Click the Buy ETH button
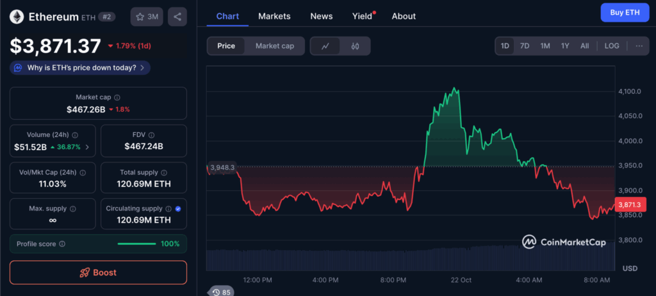The height and width of the screenshot is (296, 656). click(625, 12)
